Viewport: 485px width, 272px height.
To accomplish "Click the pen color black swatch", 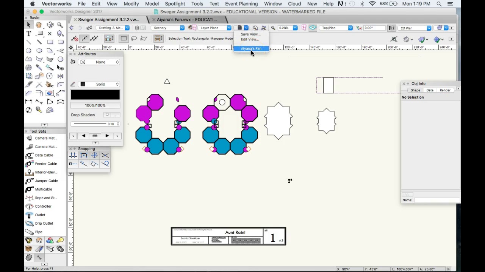I will (x=95, y=95).
